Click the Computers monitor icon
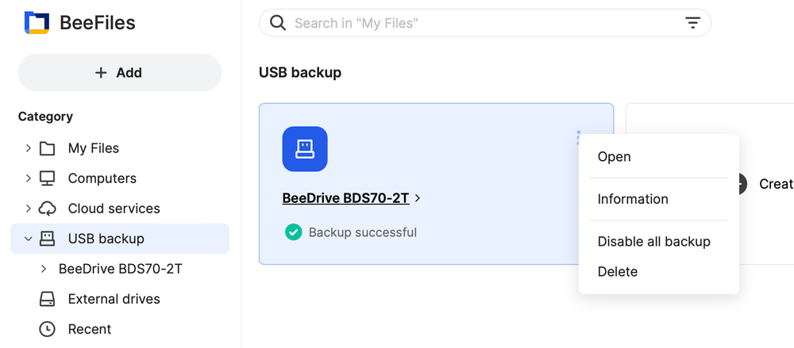794x348 pixels. click(47, 178)
